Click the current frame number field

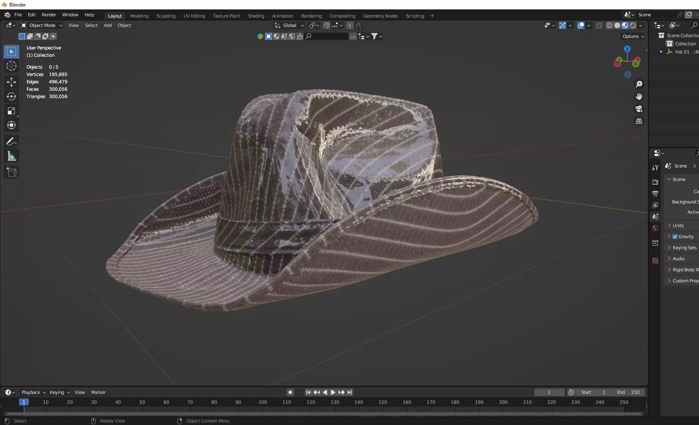coord(549,392)
